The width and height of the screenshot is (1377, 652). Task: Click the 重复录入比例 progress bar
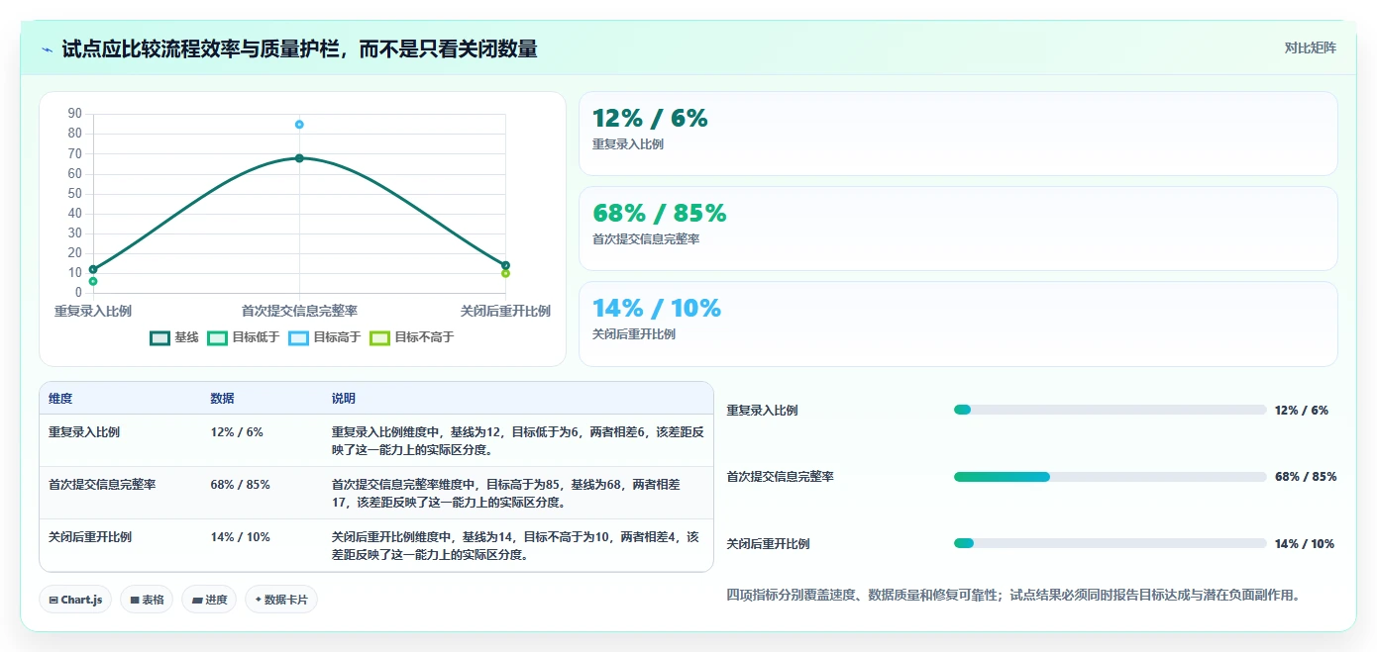(1110, 410)
